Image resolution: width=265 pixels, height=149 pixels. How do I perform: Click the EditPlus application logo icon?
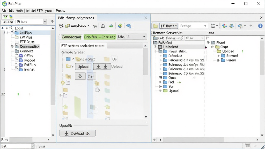click(4, 4)
